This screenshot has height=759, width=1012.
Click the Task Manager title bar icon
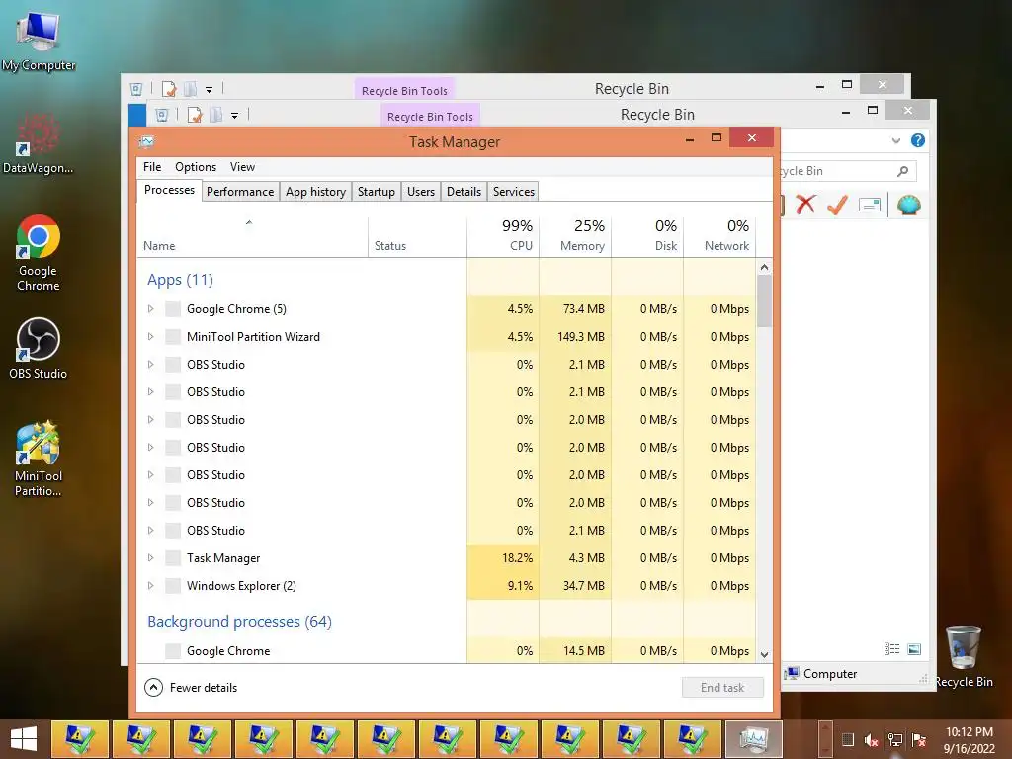147,141
